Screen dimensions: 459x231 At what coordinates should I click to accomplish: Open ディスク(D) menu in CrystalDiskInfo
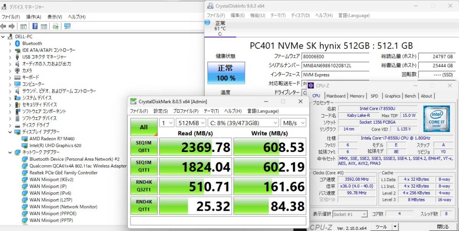click(x=300, y=15)
